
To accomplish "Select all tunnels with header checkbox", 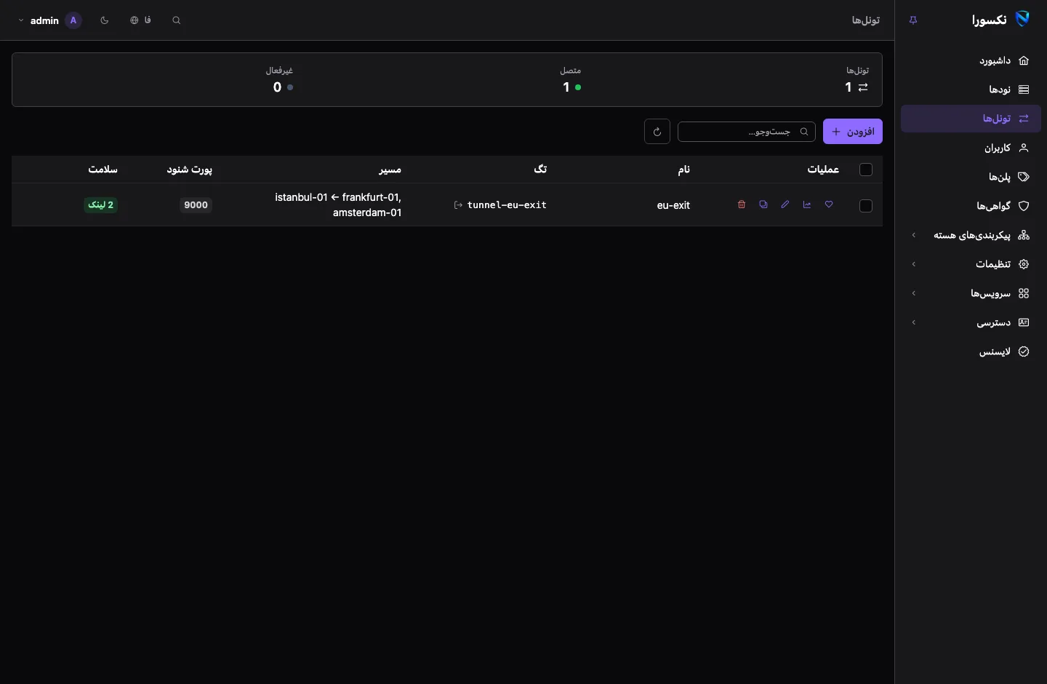I will click(866, 170).
